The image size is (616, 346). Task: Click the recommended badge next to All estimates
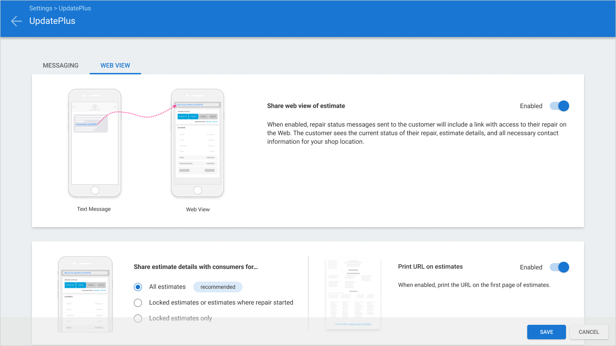point(218,287)
